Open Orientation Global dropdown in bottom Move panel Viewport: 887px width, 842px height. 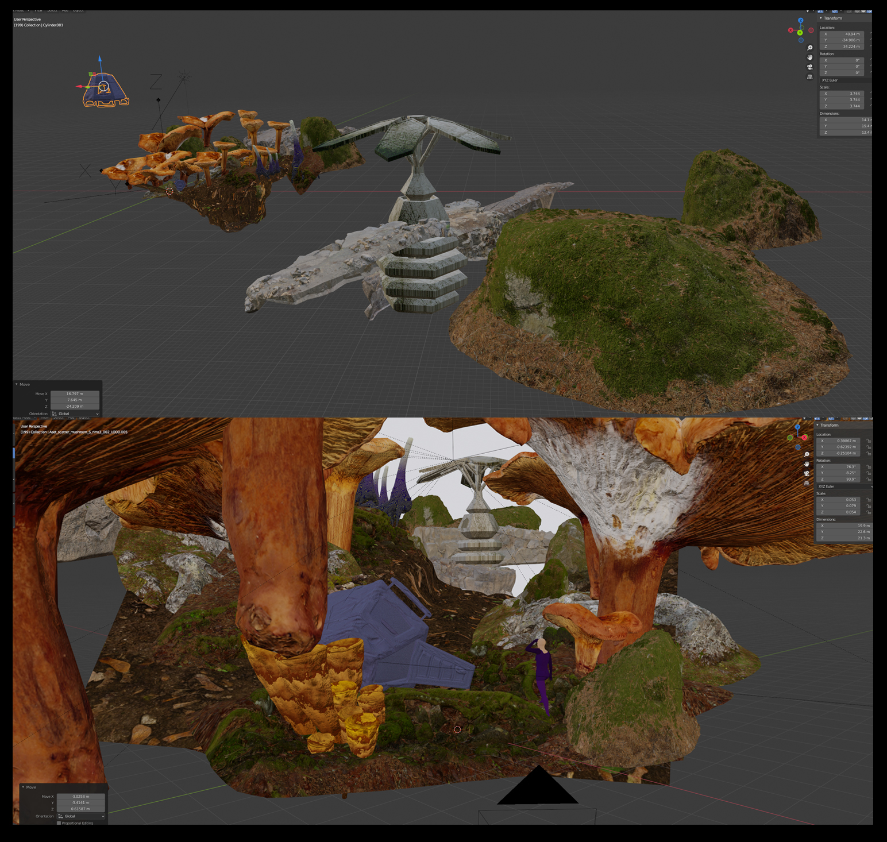[x=80, y=816]
